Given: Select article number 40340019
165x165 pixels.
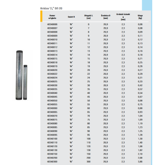Looking at the screenshot, I should 52,66.
